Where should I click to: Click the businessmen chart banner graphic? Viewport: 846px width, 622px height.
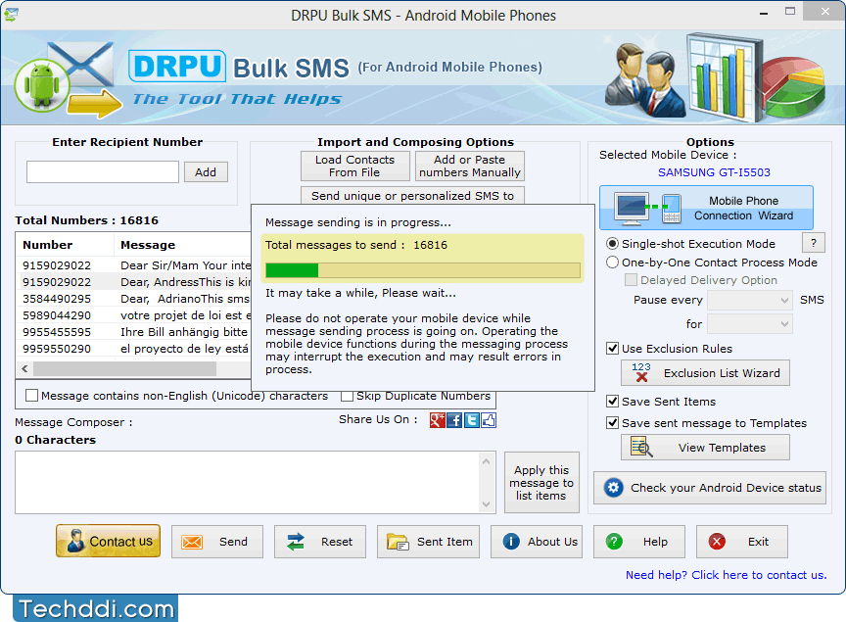point(716,77)
